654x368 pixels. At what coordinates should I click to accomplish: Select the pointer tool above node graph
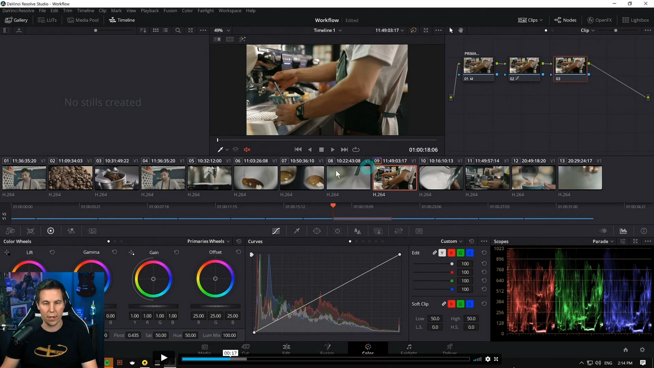(x=451, y=31)
